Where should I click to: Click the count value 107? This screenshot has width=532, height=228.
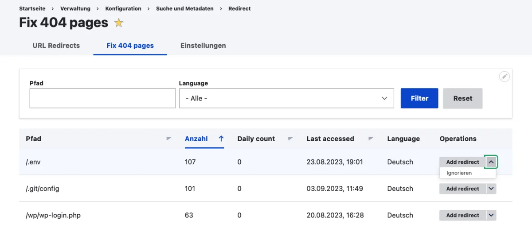tap(190, 162)
